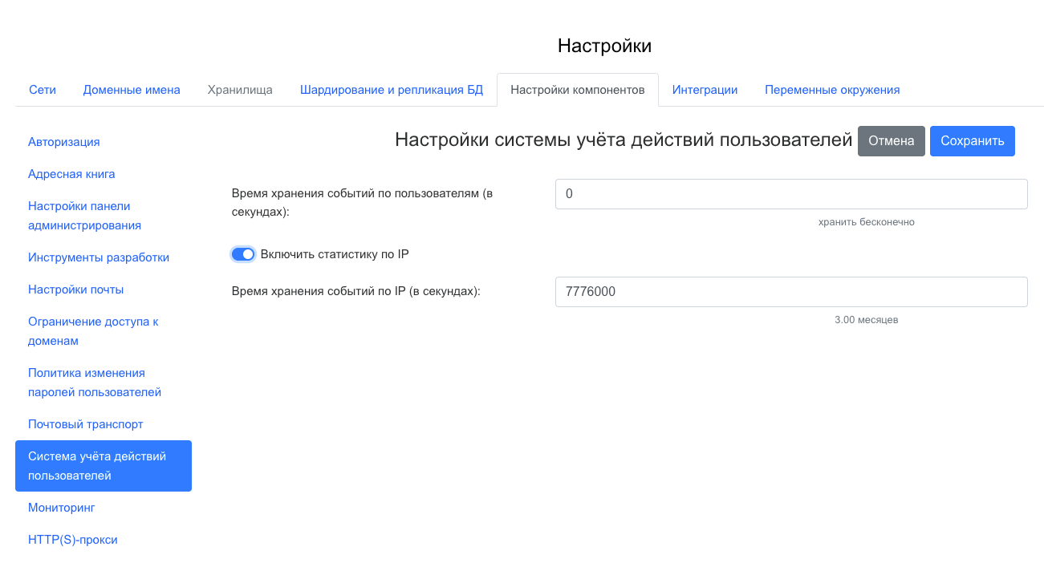The height and width of the screenshot is (579, 1044).
Task: Click the user events storage time field
Action: [x=790, y=194]
